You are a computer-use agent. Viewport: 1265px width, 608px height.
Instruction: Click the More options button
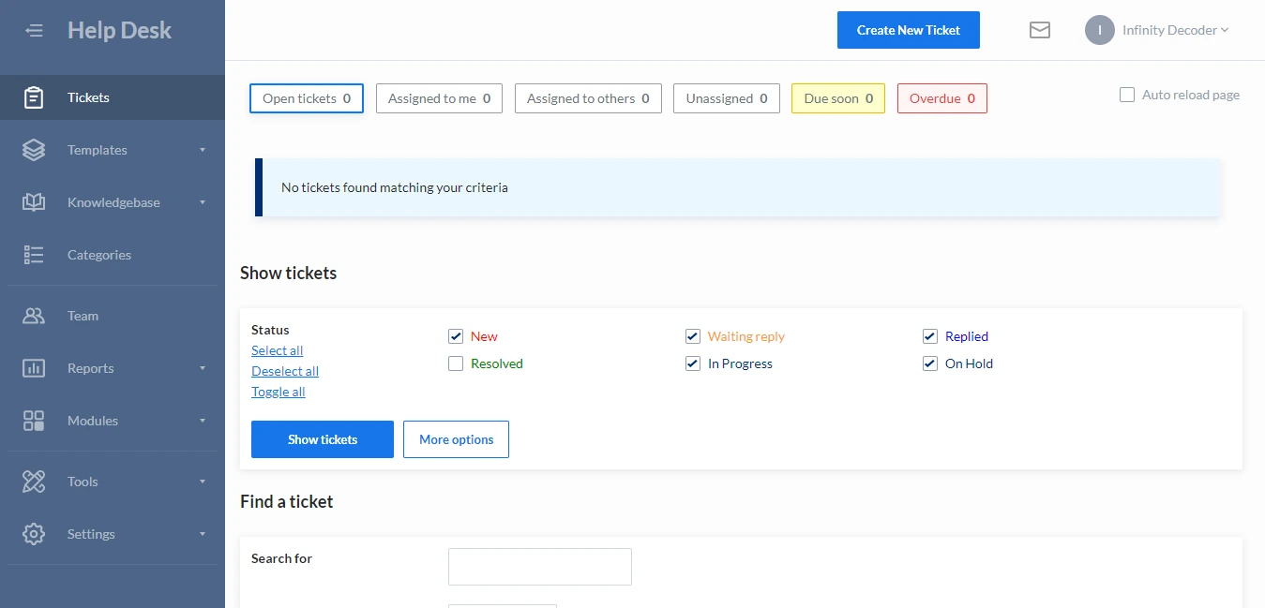pos(456,439)
